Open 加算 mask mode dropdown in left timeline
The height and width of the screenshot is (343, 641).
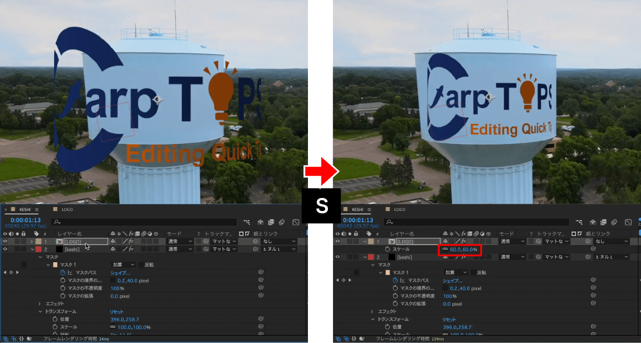point(123,265)
